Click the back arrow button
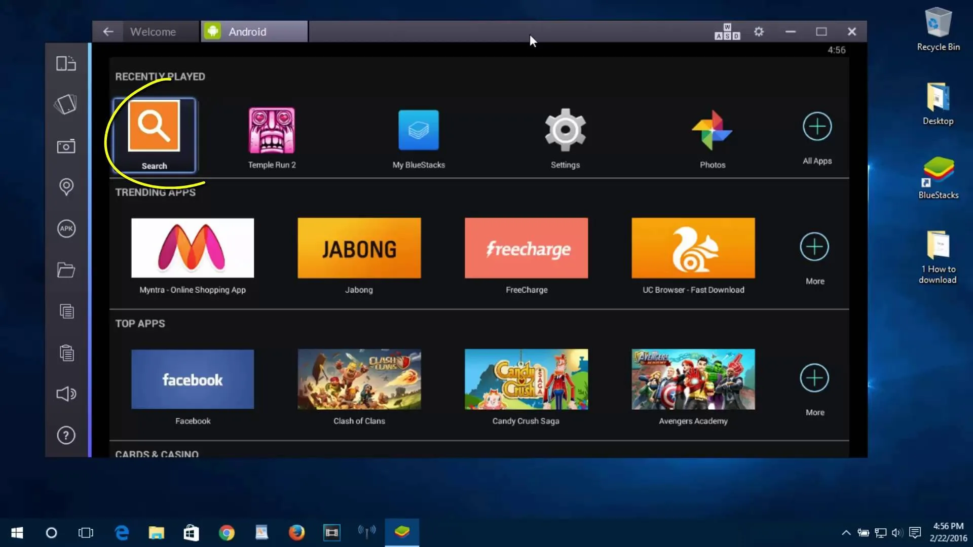 tap(108, 32)
